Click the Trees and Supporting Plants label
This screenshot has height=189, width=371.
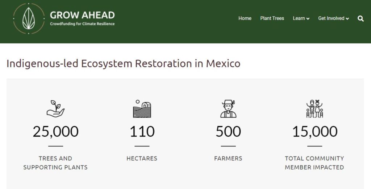point(55,163)
